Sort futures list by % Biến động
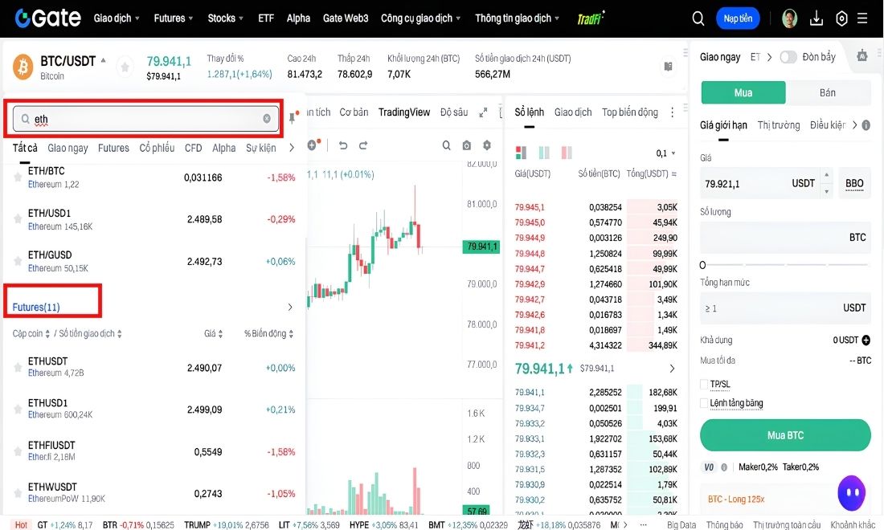The height and width of the screenshot is (530, 884). coord(268,333)
